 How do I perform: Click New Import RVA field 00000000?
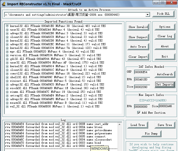142,107
